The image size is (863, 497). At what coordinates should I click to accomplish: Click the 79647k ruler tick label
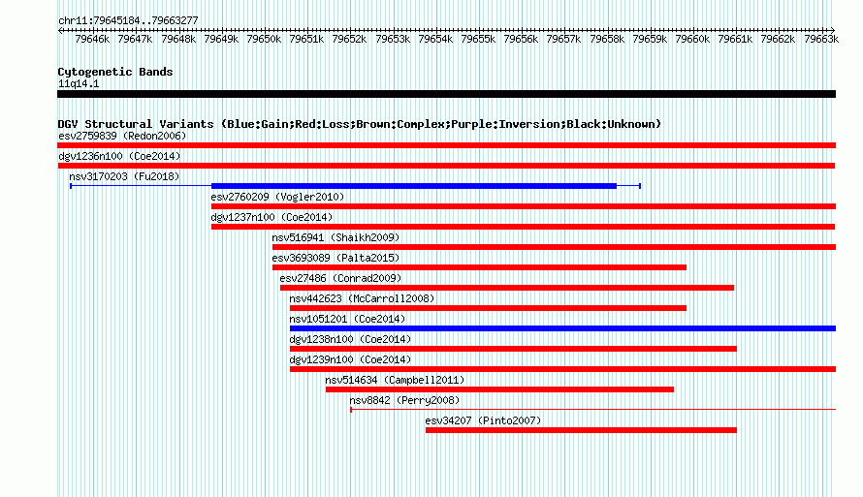pyautogui.click(x=135, y=39)
